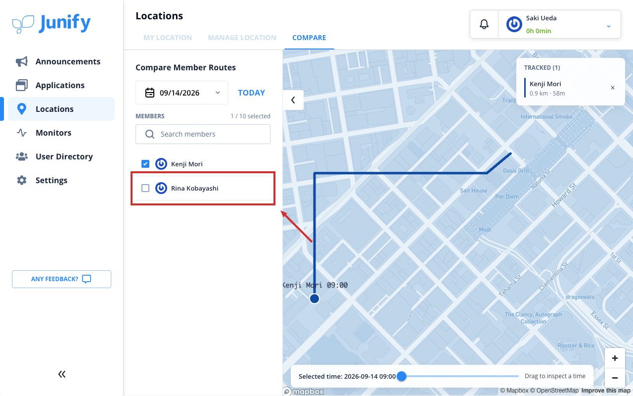Click the TODAY button

coord(252,93)
